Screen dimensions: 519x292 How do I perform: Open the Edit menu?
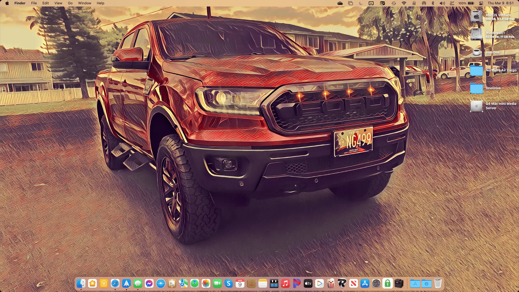pyautogui.click(x=46, y=3)
